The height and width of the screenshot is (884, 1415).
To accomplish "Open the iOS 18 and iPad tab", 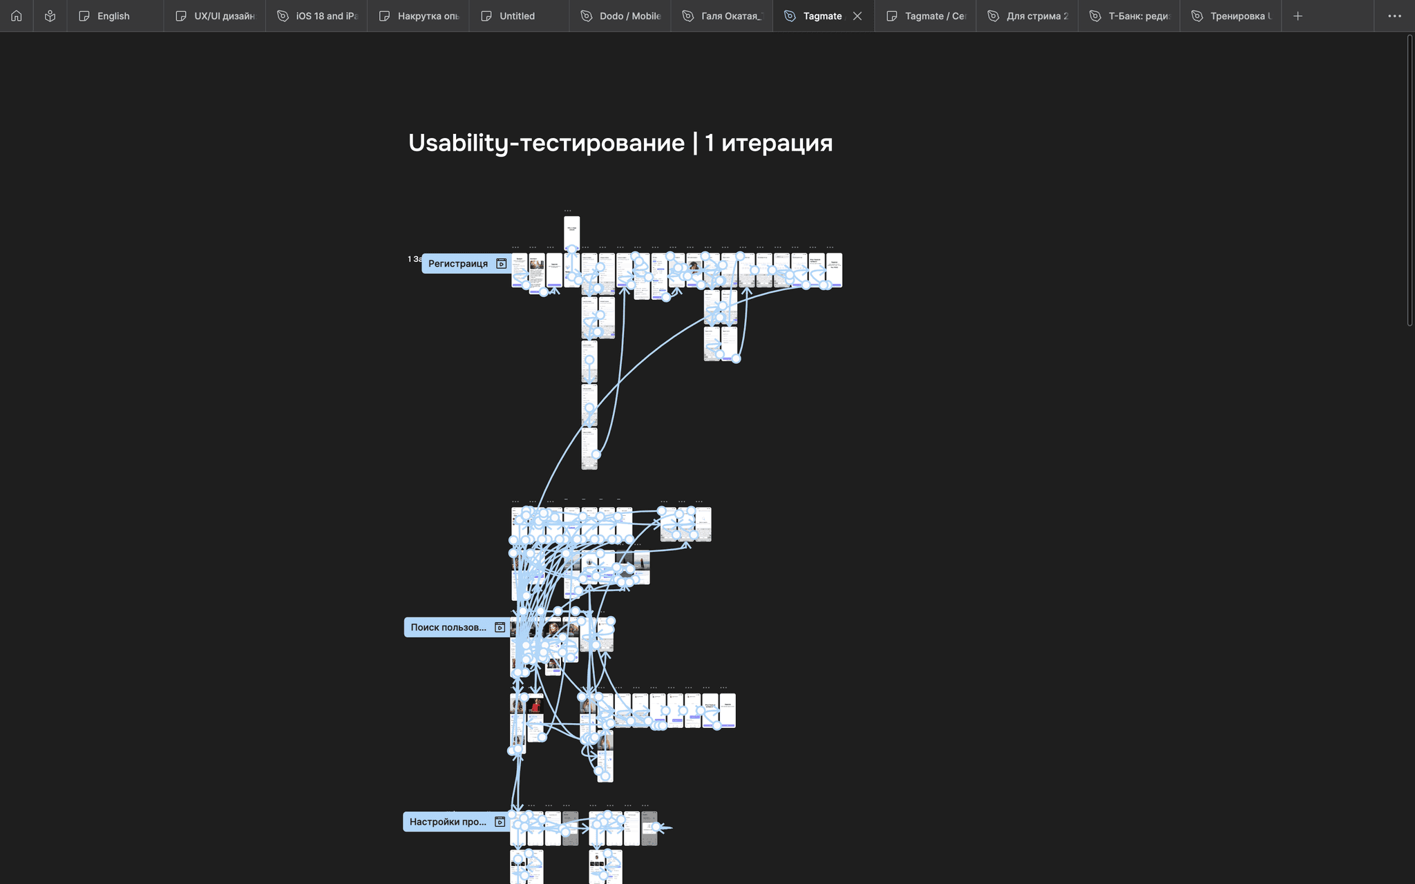I will (x=326, y=16).
